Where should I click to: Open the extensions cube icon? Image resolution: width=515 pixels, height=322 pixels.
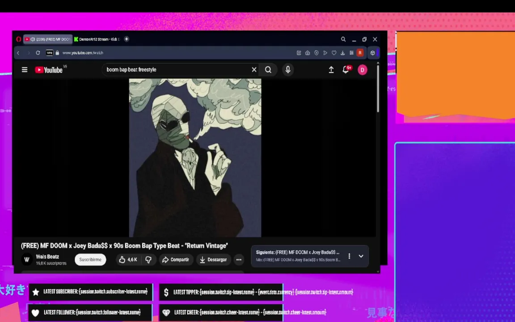[x=373, y=53]
